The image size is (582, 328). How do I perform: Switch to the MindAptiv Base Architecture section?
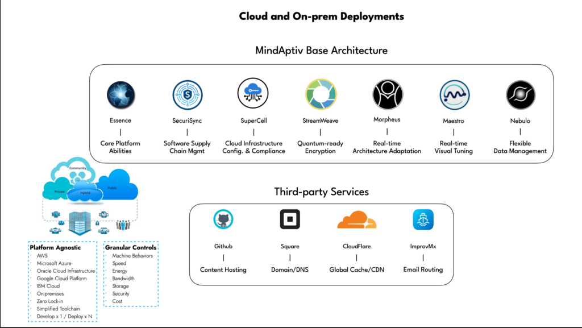[321, 51]
